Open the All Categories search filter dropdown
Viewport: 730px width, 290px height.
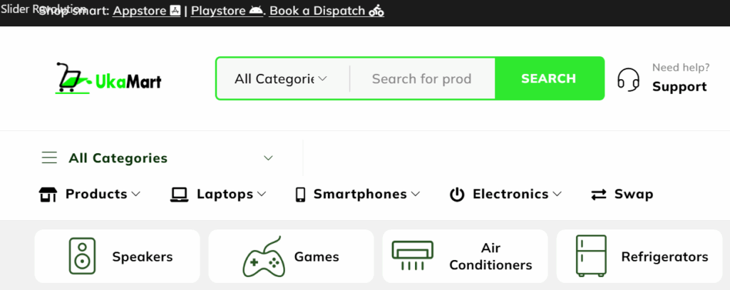click(281, 78)
